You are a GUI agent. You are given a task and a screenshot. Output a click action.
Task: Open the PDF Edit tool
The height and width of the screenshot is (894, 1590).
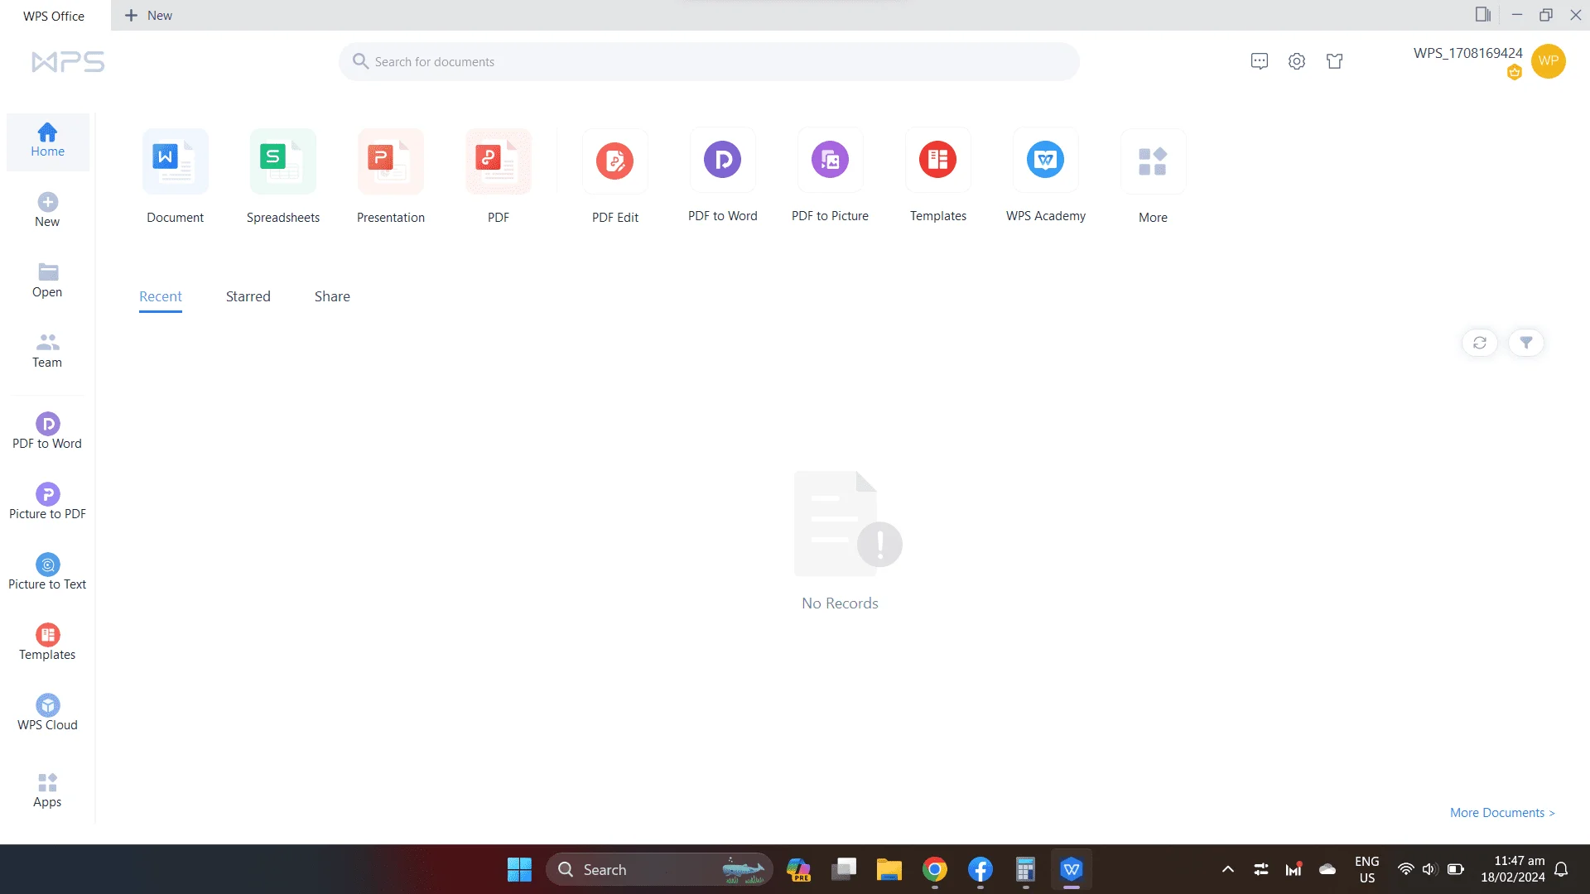tap(614, 161)
